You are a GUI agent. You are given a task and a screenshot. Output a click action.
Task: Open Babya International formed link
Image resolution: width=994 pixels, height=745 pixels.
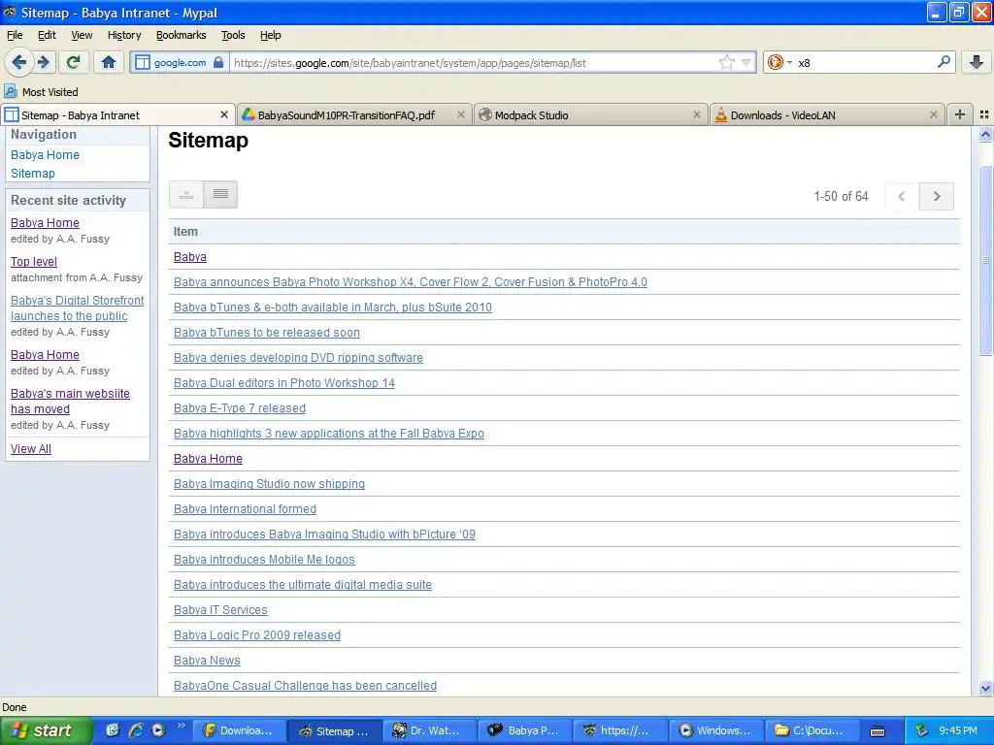[x=245, y=509]
